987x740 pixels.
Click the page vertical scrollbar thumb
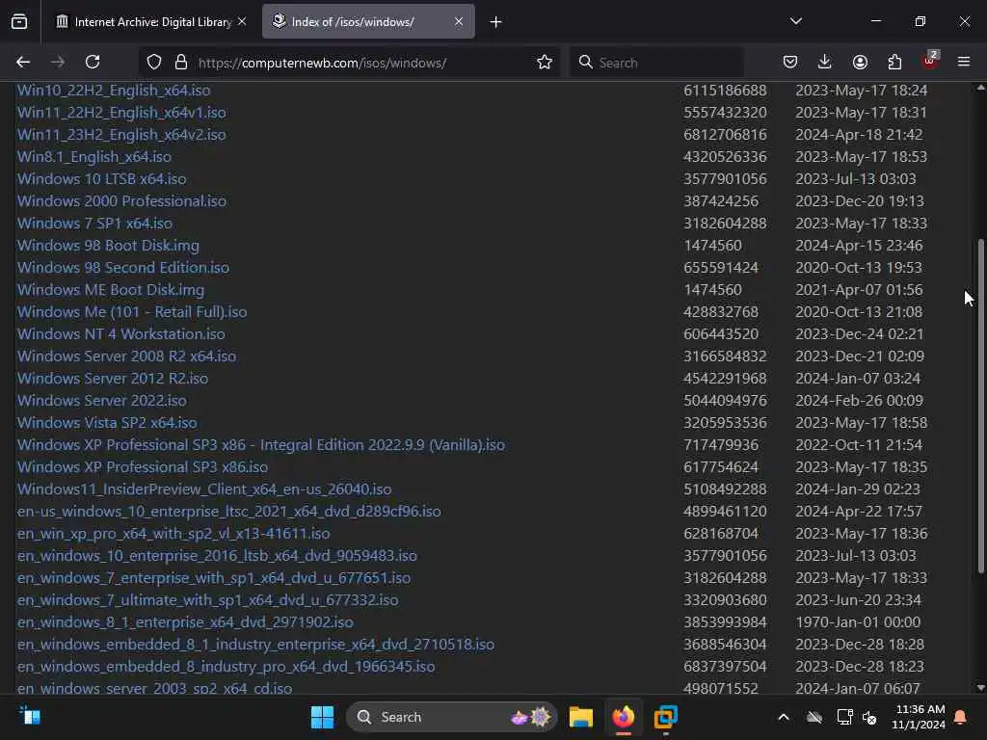980,406
